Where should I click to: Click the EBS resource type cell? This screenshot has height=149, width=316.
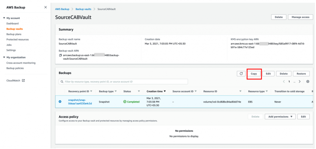pos(250,102)
